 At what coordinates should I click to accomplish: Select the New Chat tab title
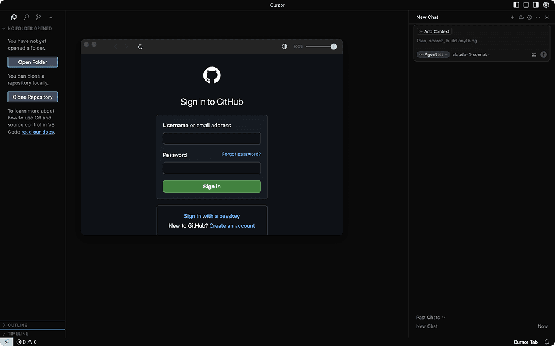(x=427, y=17)
